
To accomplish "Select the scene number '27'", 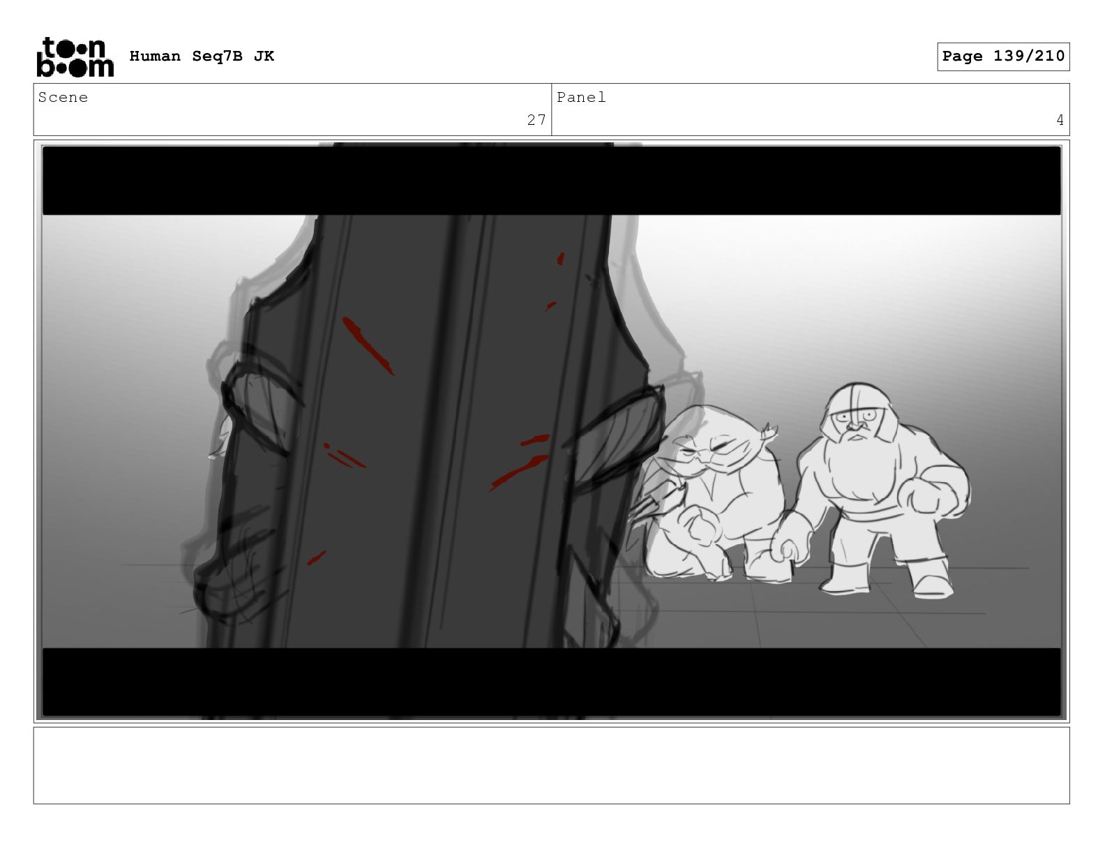I will click(536, 120).
